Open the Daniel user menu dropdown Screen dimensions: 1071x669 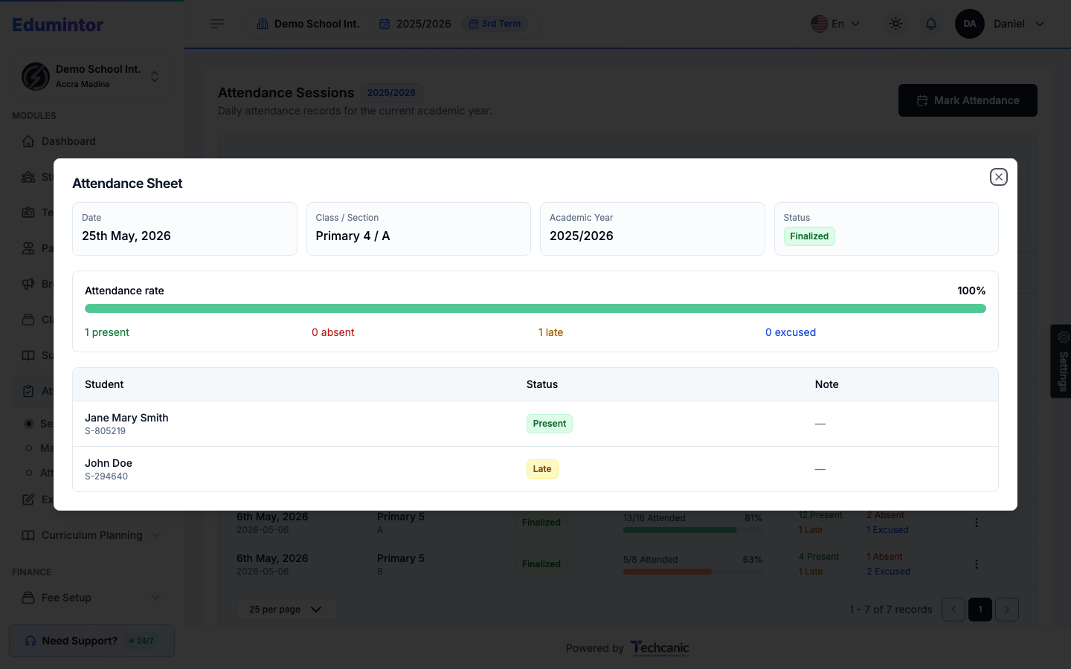[x=1019, y=24]
